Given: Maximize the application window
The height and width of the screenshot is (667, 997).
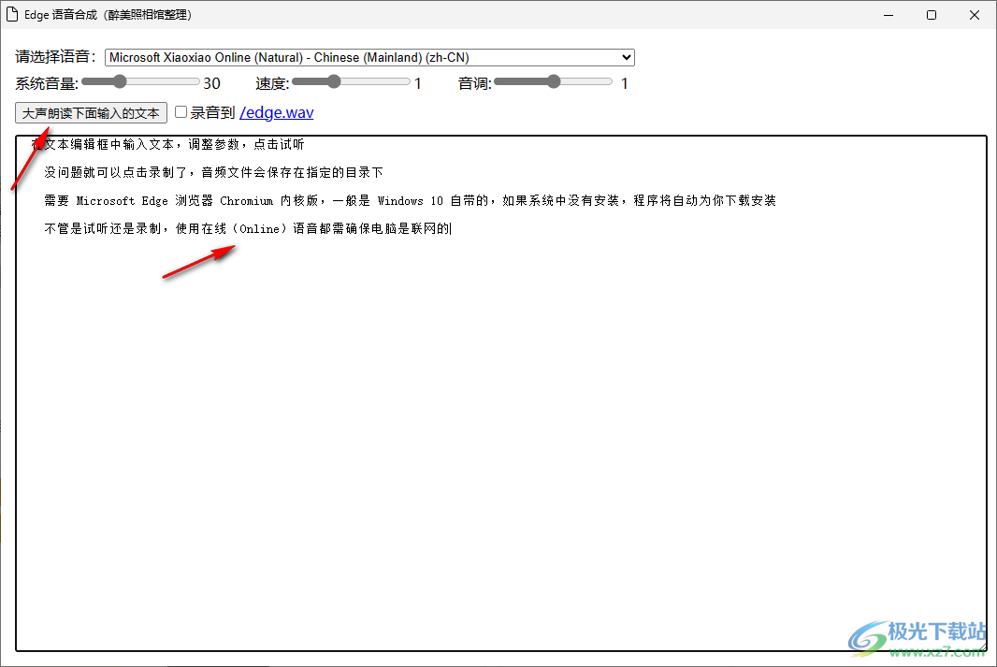Looking at the screenshot, I should (931, 15).
